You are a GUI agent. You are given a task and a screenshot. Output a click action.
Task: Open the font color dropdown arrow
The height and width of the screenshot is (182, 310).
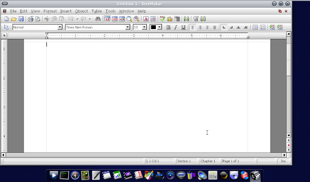point(160,27)
